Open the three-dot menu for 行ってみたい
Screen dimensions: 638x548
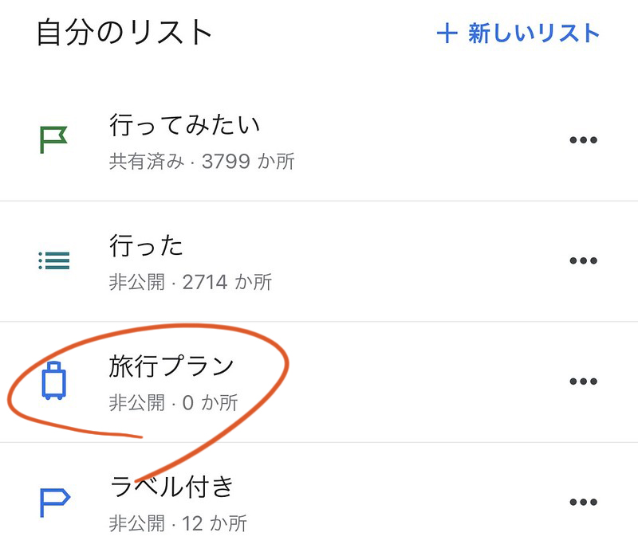point(585,139)
